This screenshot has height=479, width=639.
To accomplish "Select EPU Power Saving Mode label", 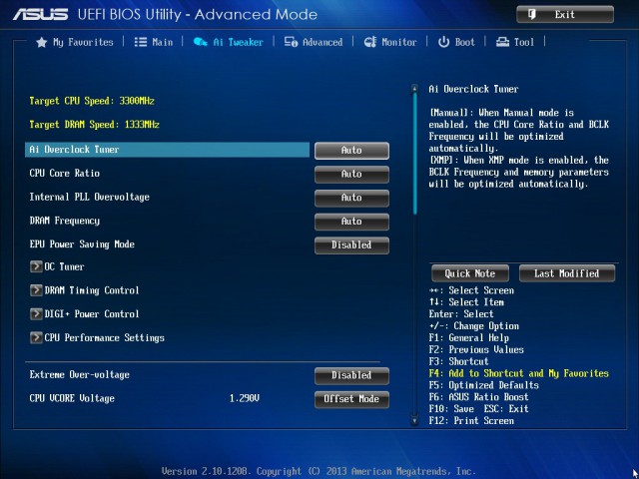I will (82, 243).
